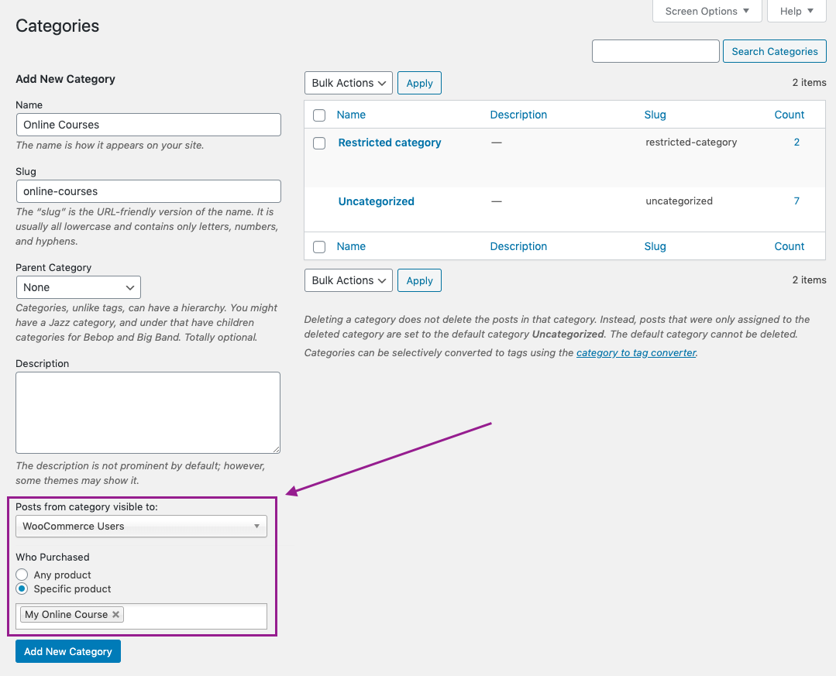Open the Uncategorized category link
836x676 pixels.
click(377, 201)
